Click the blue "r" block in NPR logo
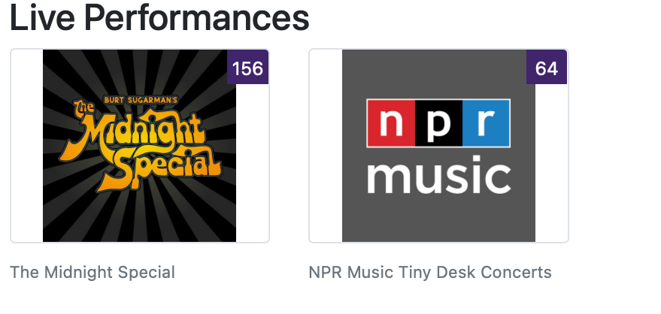The width and height of the screenshot is (661, 314). [x=486, y=122]
